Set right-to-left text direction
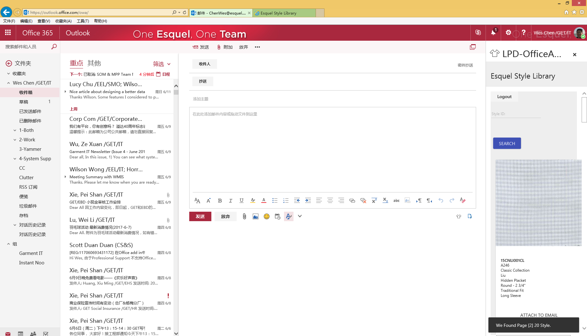Viewport: 587px width, 336px height. 429,201
